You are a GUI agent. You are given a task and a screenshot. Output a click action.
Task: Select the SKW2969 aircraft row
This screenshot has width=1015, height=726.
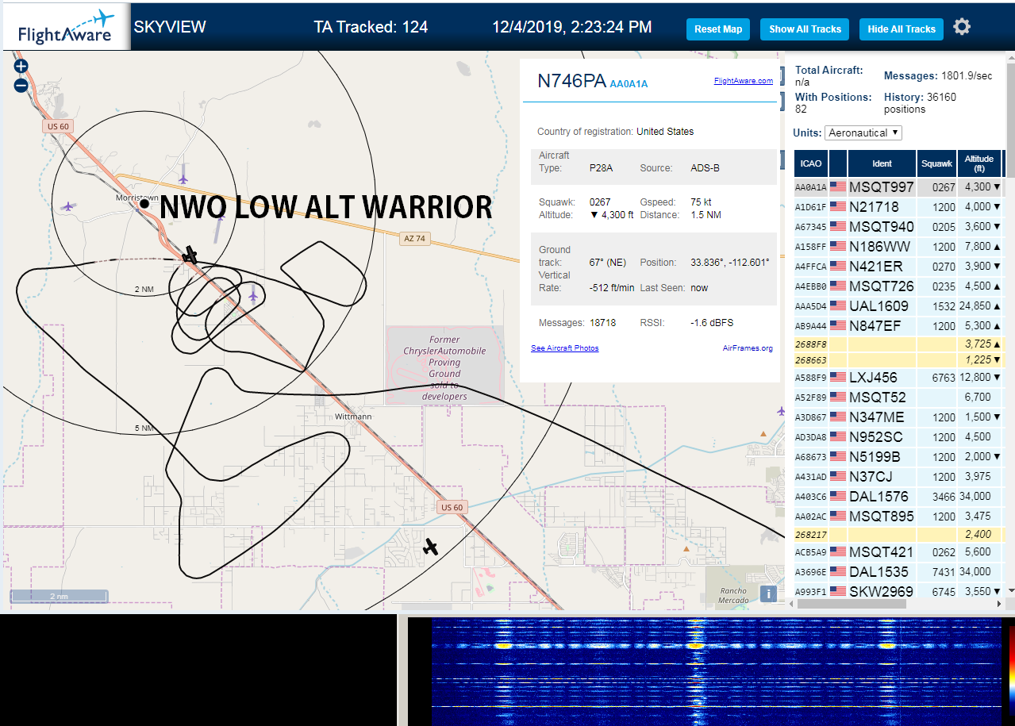(898, 592)
